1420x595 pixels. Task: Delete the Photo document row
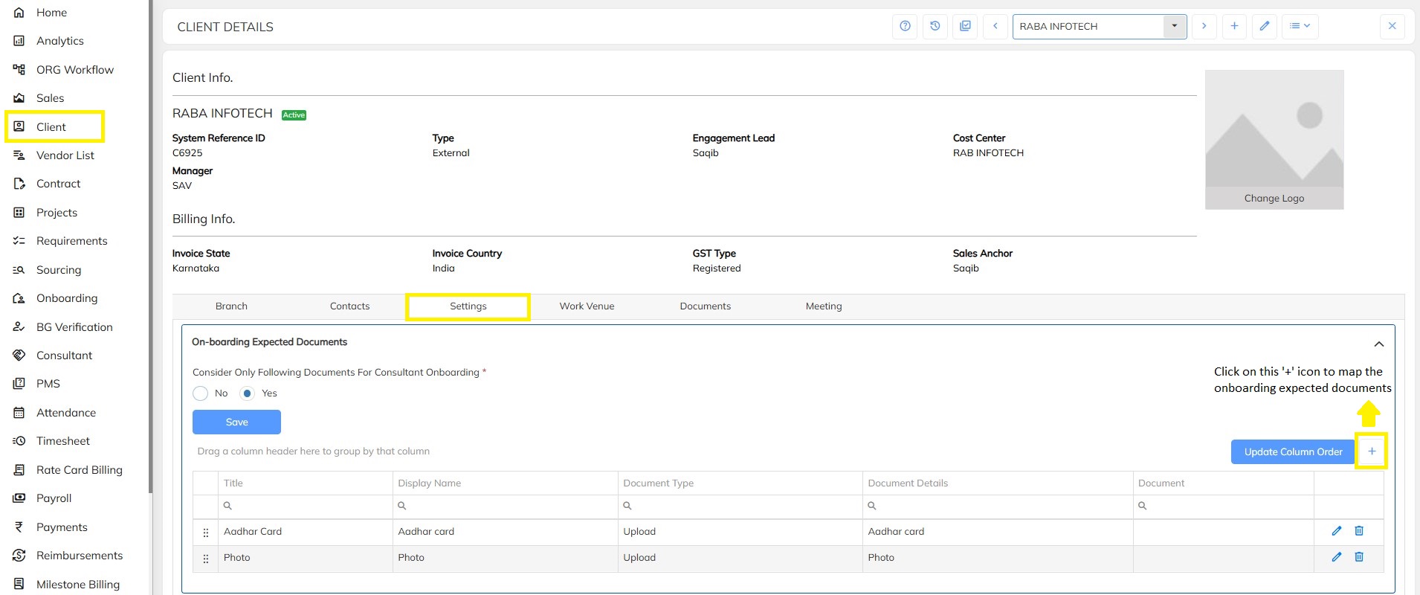pos(1359,557)
